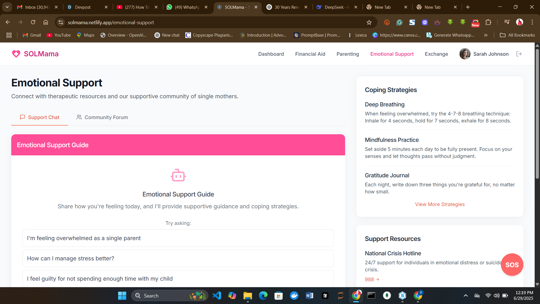Click the red SOS emergency button

pos(512,265)
